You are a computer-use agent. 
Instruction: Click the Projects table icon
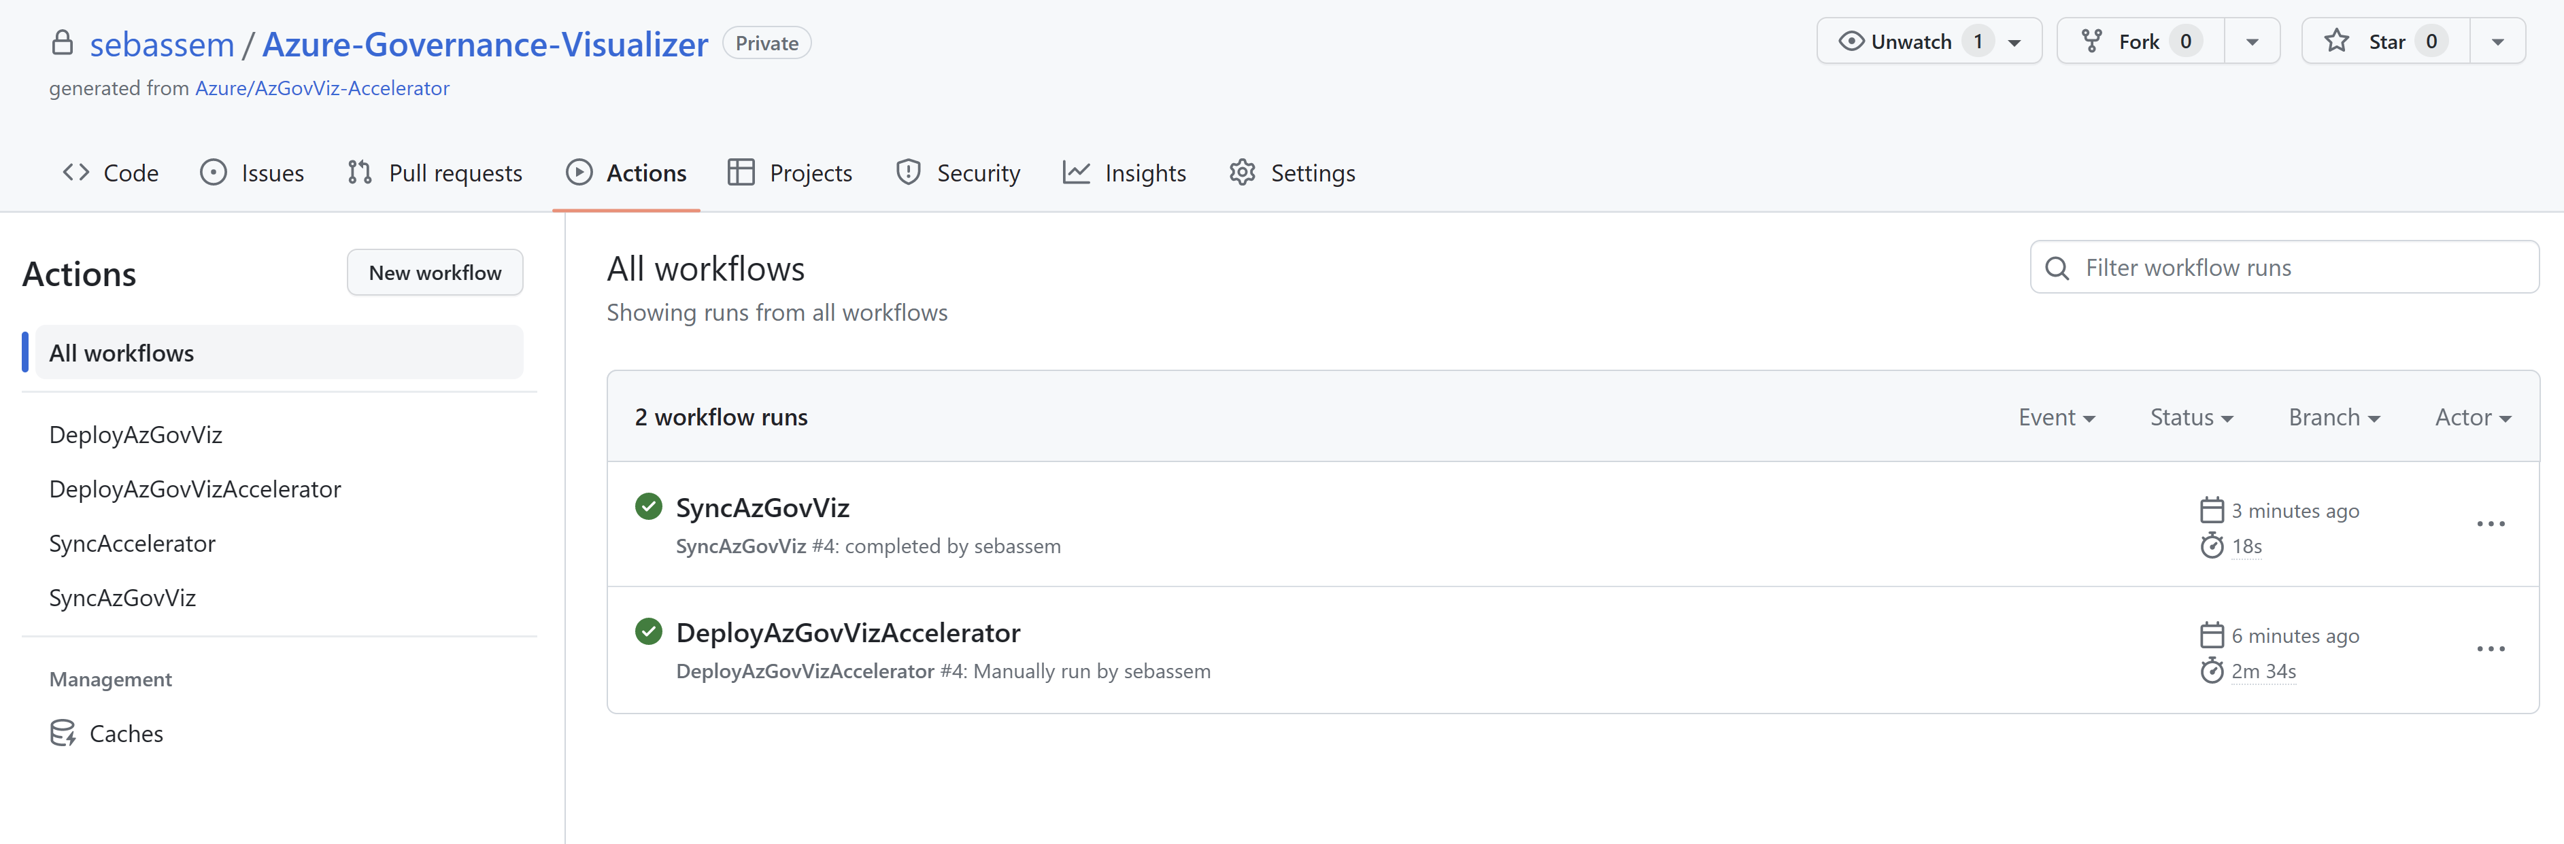(739, 171)
